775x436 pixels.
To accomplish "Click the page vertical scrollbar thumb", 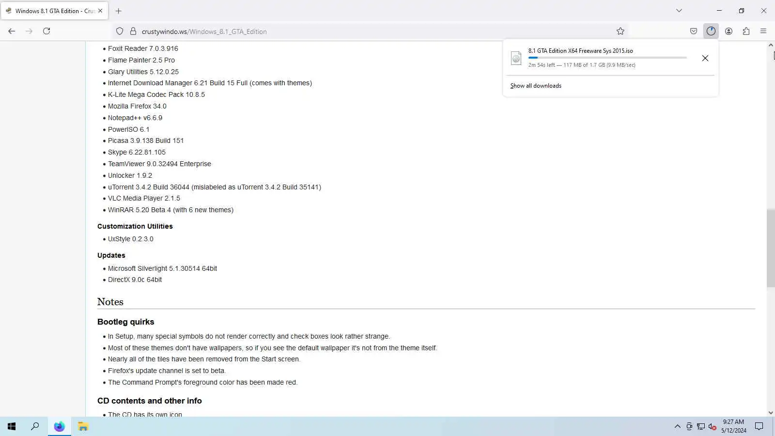I will click(x=771, y=248).
